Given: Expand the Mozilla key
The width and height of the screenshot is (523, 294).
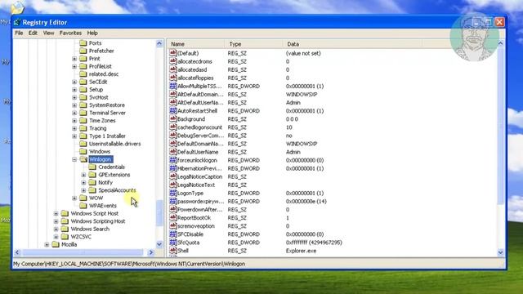Looking at the screenshot, I should click(47, 244).
